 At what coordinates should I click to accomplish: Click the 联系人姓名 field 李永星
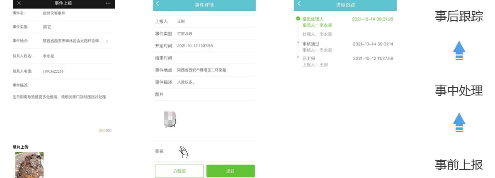tap(63, 56)
